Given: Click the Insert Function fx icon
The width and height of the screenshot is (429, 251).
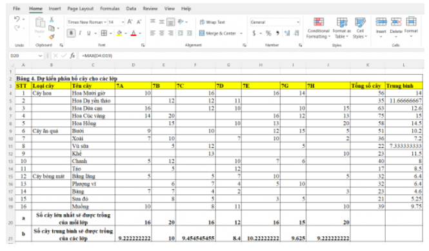Looking at the screenshot, I should point(72,55).
